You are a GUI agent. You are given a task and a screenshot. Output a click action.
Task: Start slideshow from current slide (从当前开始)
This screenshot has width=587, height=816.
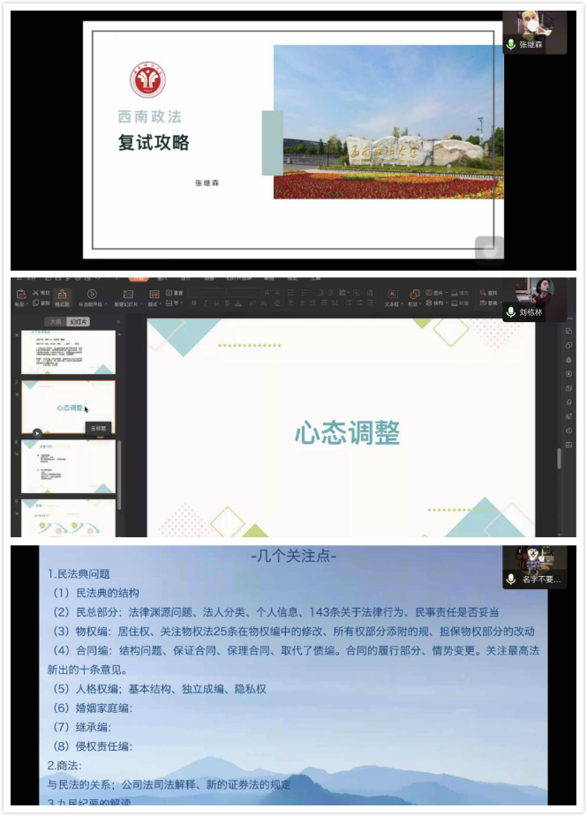pos(92,296)
